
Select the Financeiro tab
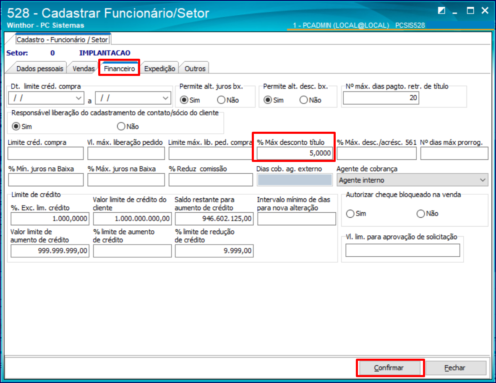(x=119, y=68)
